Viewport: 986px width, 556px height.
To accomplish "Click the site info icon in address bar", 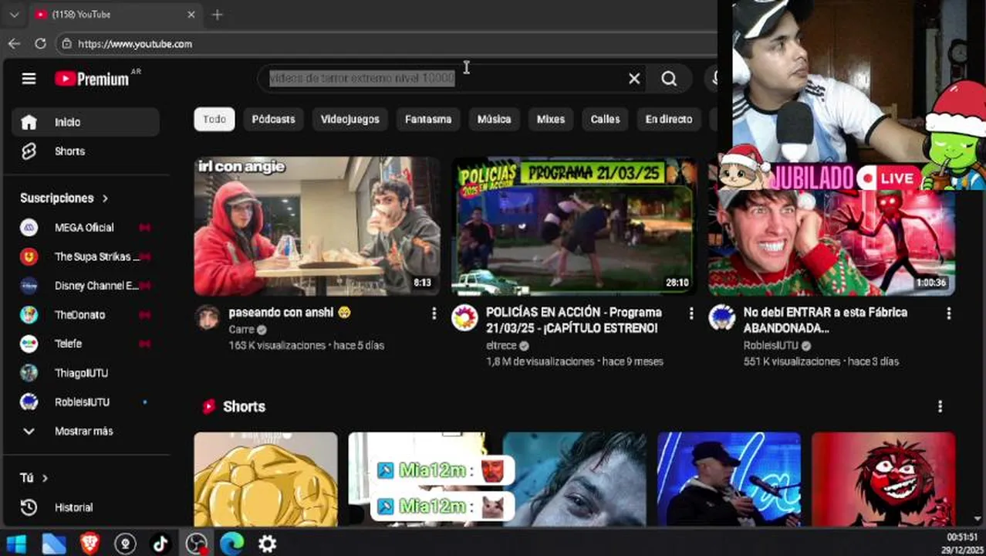I will pos(66,44).
